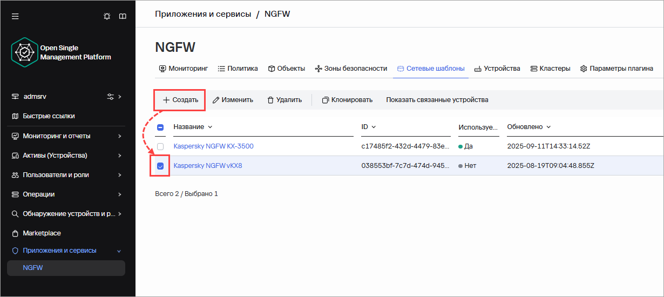664x297 pixels.
Task: Click the Создать button
Action: [180, 100]
